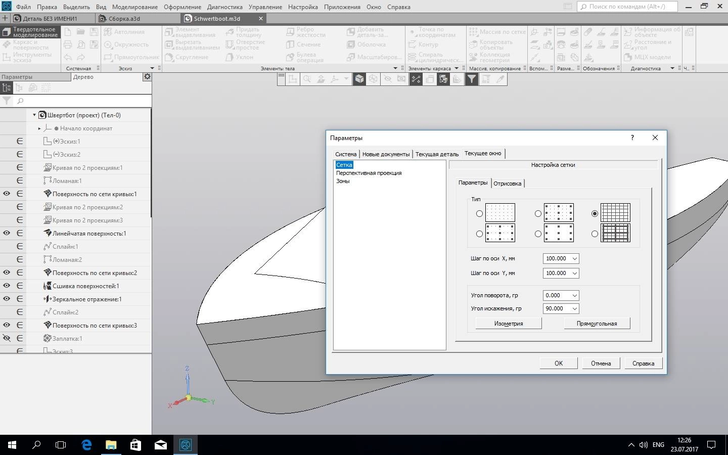Select the wireframe cube display icon

coord(373,79)
